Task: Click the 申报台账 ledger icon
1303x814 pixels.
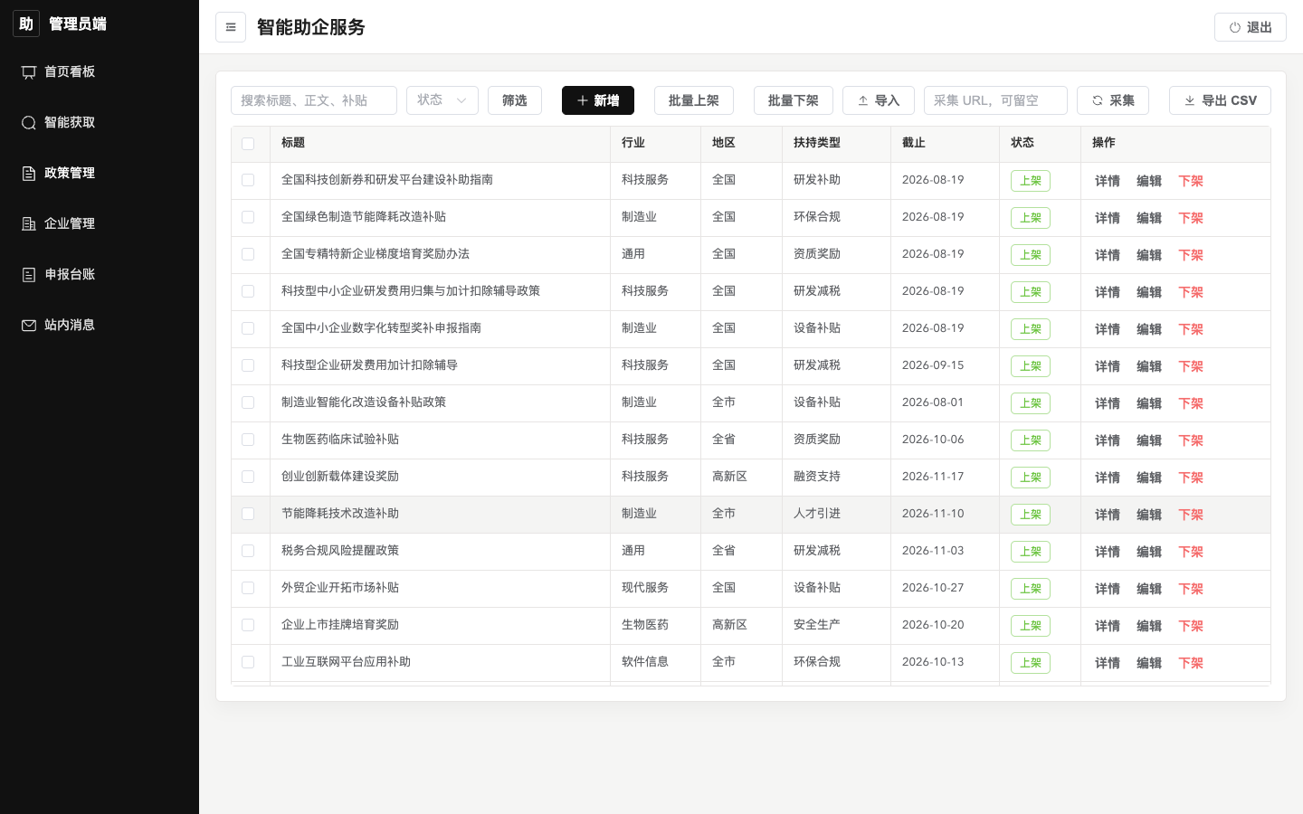Action: click(x=29, y=275)
